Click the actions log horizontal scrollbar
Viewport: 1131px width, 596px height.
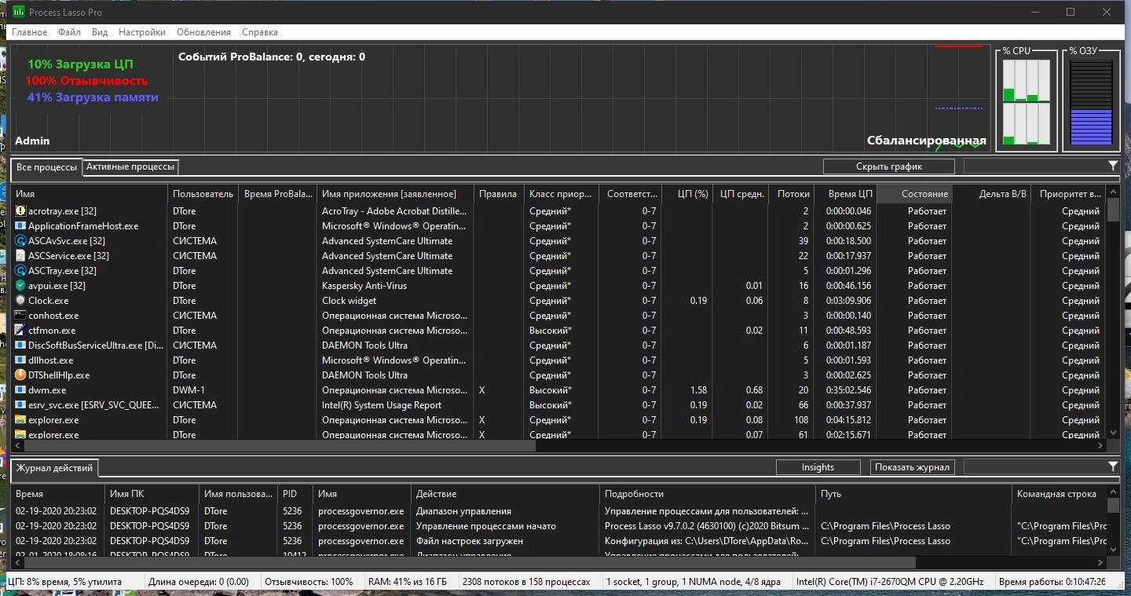point(470,563)
